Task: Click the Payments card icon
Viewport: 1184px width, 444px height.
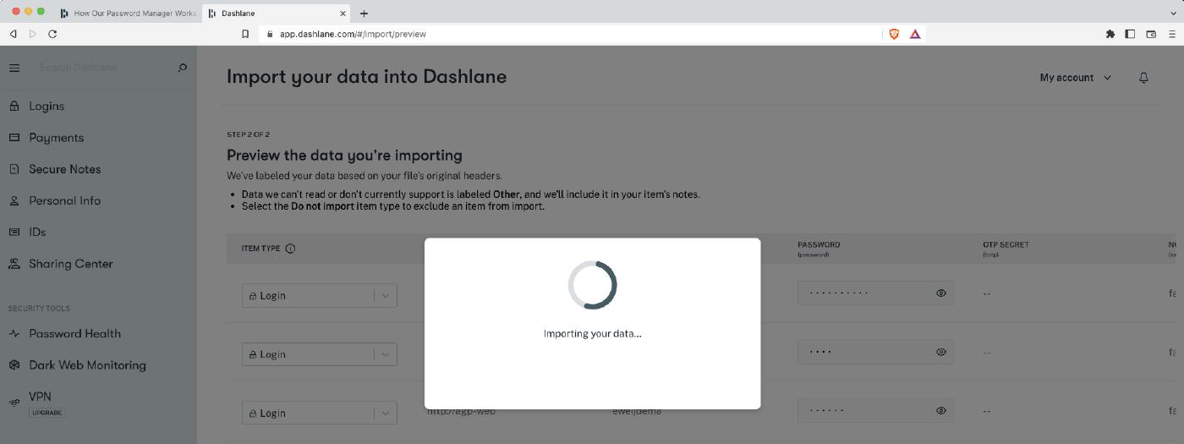Action: coord(14,138)
